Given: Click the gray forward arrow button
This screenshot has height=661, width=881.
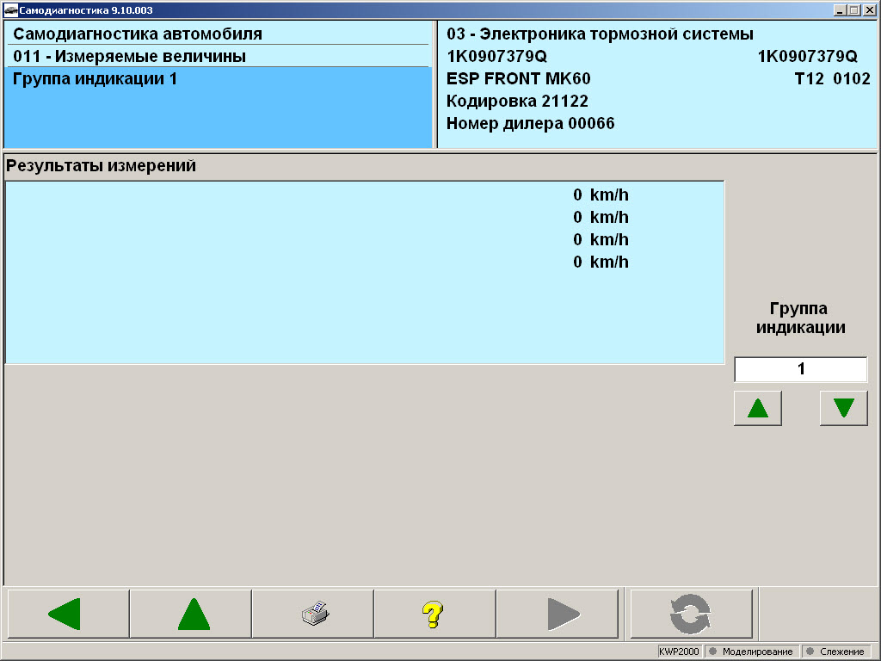Looking at the screenshot, I should 557,614.
